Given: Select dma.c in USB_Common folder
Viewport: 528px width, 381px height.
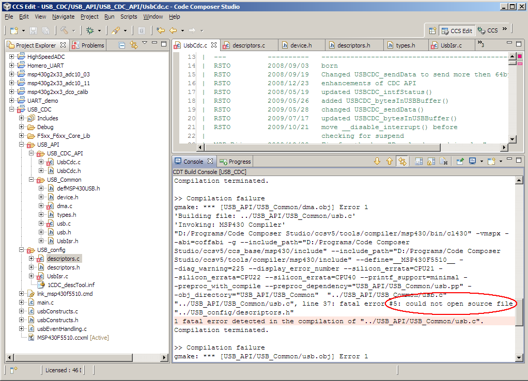Looking at the screenshot, I should [x=64, y=206].
